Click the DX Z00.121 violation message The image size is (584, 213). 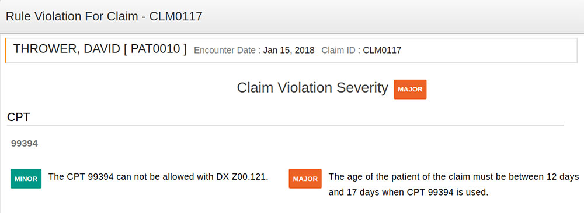click(x=158, y=177)
